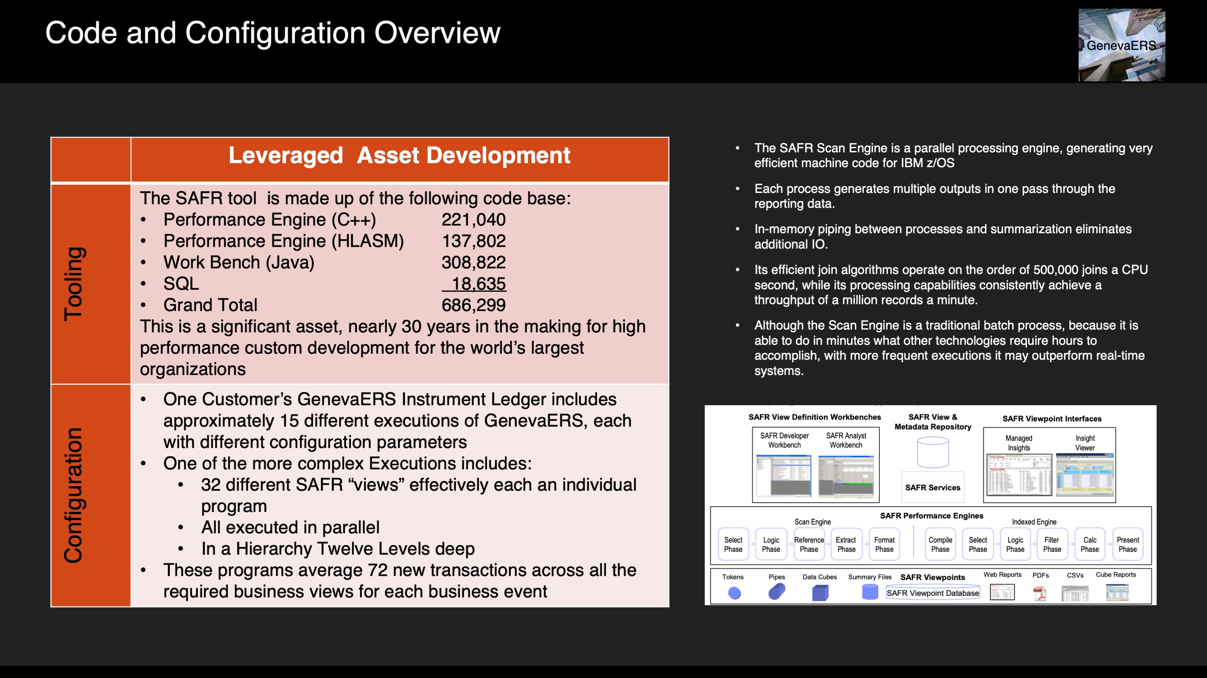Click the GenevaERS logo image
The image size is (1207, 678).
pos(1122,45)
